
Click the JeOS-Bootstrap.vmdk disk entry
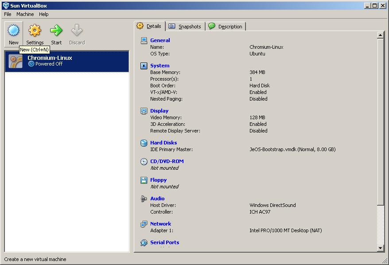coord(292,149)
